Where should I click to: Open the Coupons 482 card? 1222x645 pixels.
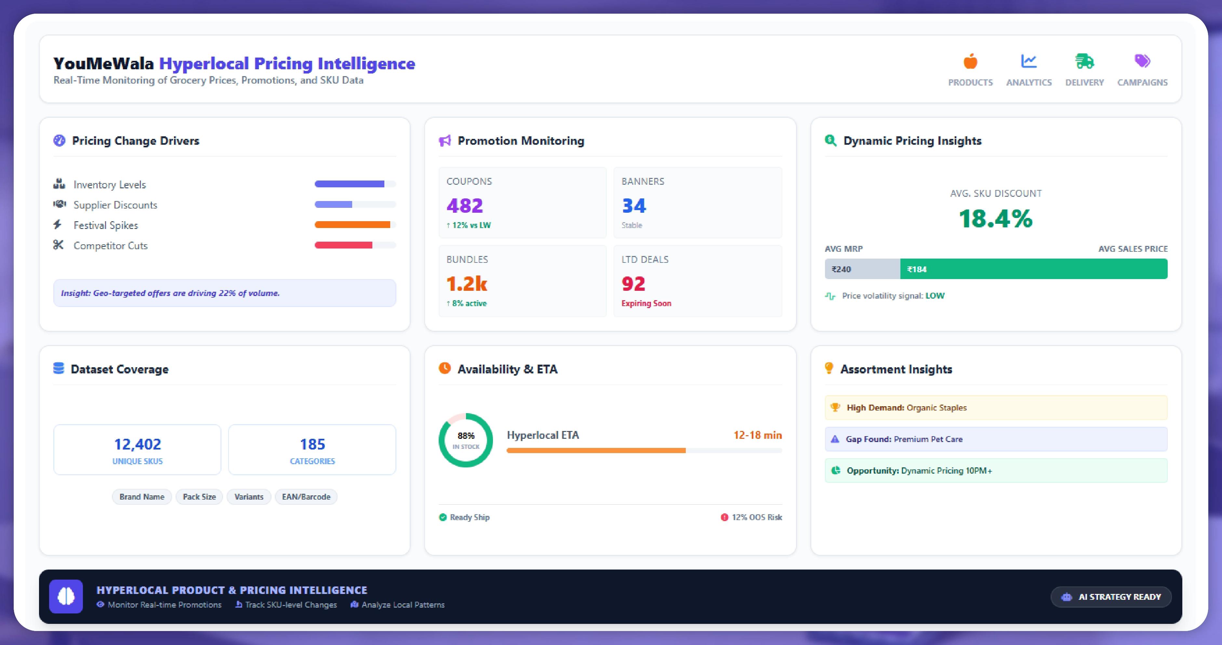coord(522,203)
